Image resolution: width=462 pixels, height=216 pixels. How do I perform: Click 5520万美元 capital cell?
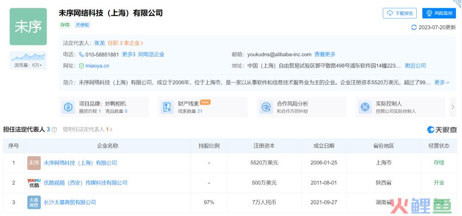pos(264,163)
